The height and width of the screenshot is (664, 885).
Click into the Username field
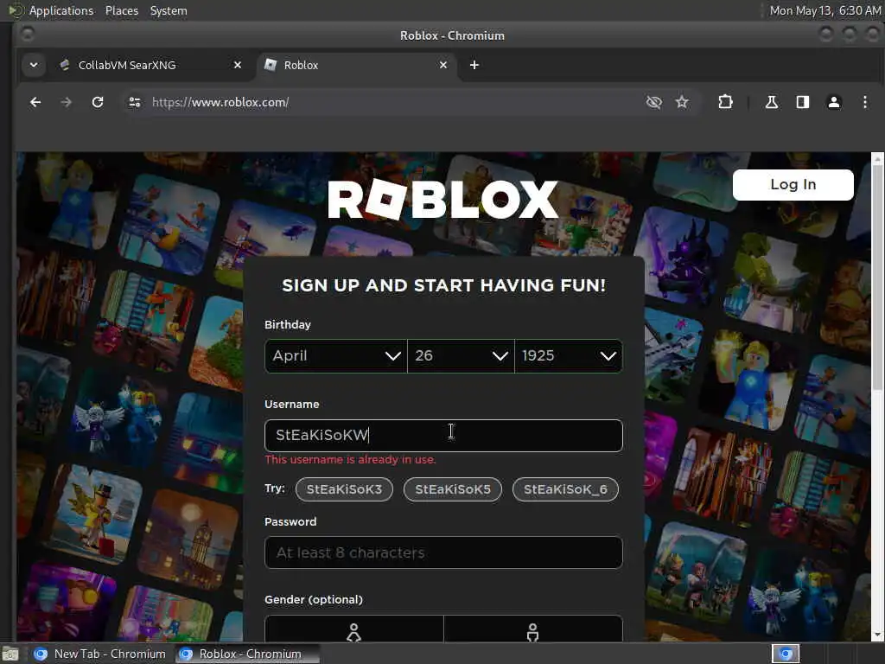[x=443, y=436]
